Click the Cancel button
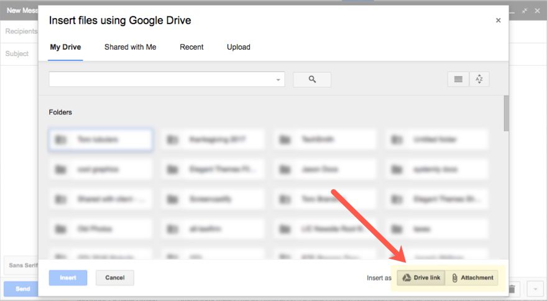Viewport: 547px width, 301px height. point(115,277)
